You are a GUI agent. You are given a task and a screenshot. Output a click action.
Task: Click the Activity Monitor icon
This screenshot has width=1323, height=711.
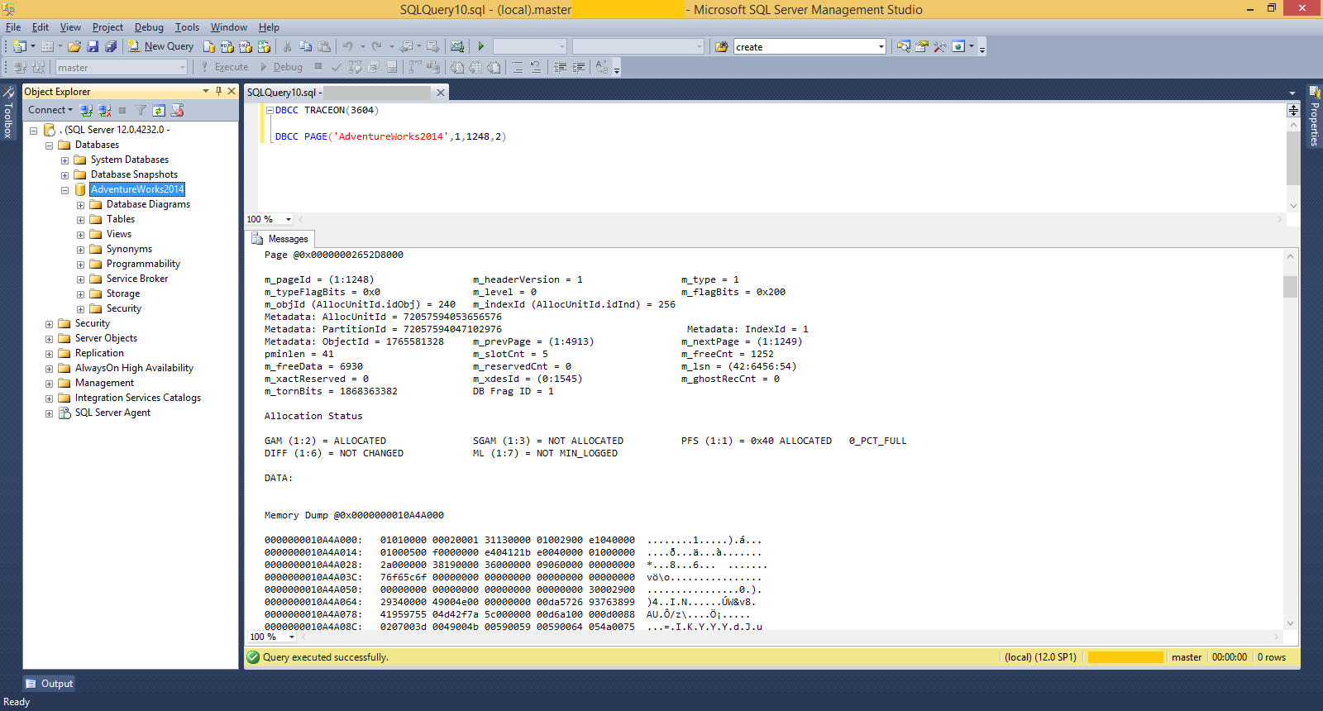(x=456, y=46)
